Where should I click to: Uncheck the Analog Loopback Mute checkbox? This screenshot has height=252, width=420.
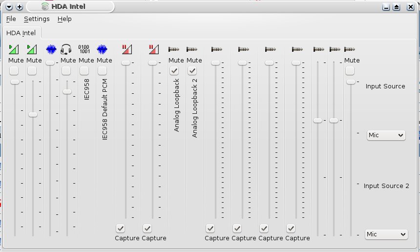click(174, 71)
